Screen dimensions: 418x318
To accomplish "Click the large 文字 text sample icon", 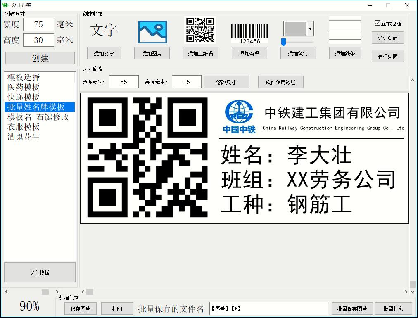I will (x=104, y=31).
